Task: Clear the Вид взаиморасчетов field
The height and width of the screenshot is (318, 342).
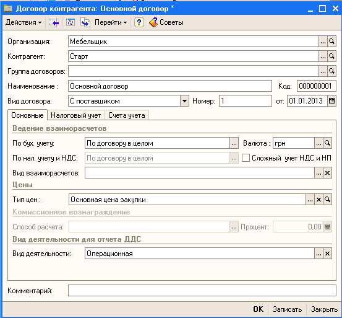Action: click(x=327, y=173)
